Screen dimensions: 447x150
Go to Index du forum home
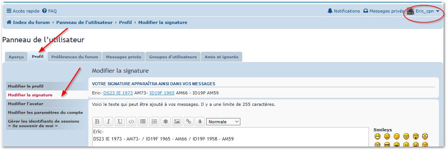[x=28, y=22]
